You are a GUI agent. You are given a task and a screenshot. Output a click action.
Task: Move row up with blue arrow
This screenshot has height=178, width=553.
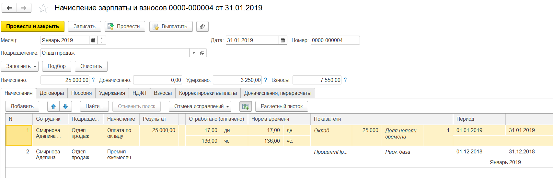53,106
